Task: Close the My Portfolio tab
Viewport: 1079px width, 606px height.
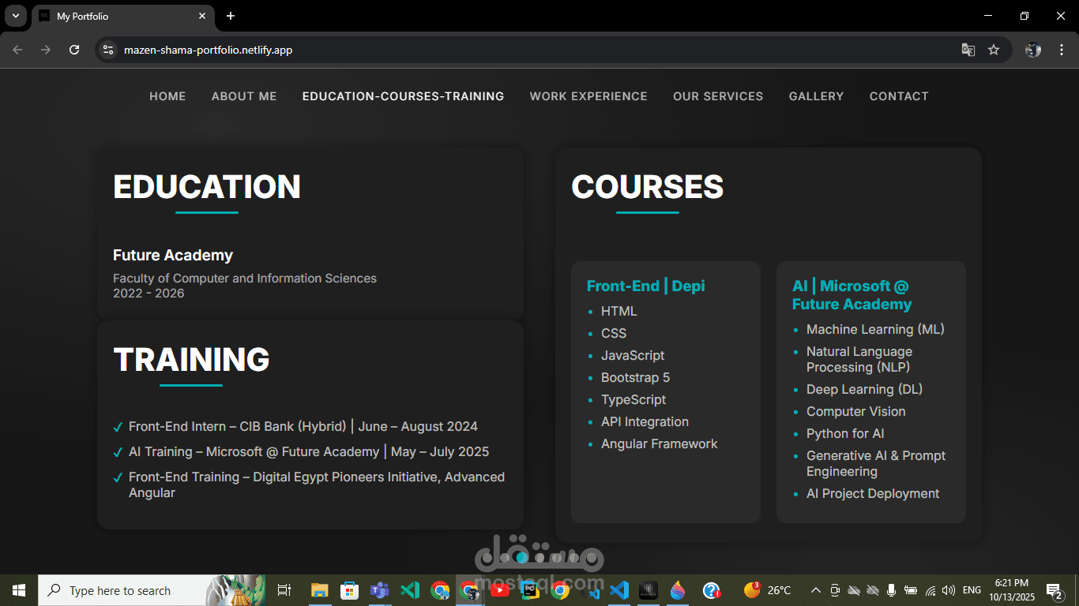Action: [x=202, y=16]
